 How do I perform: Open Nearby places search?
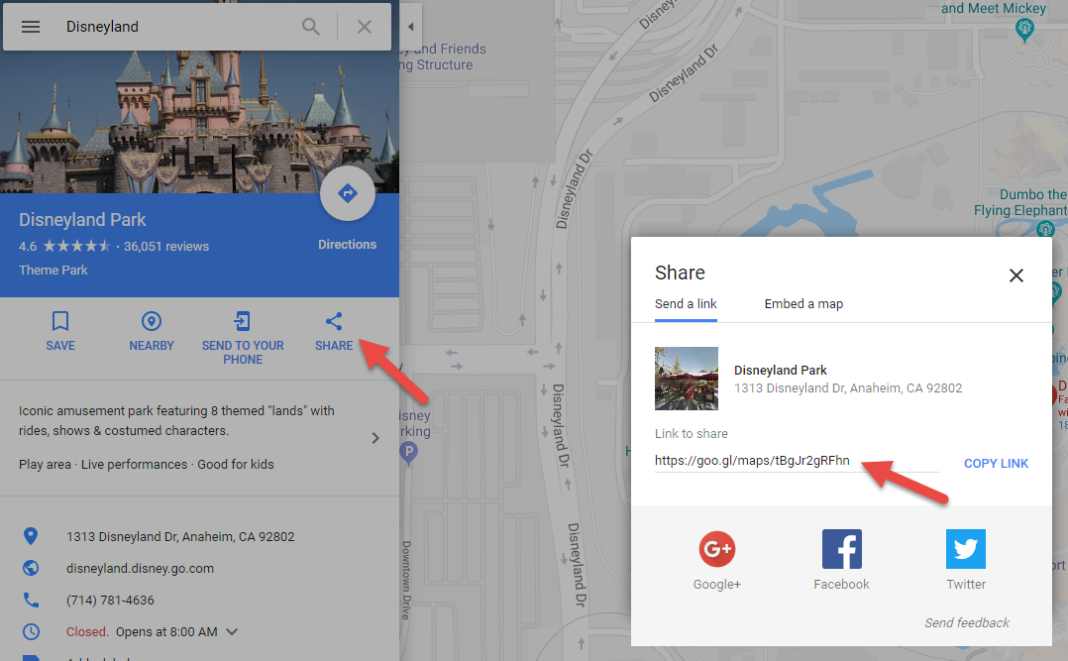pos(152,331)
